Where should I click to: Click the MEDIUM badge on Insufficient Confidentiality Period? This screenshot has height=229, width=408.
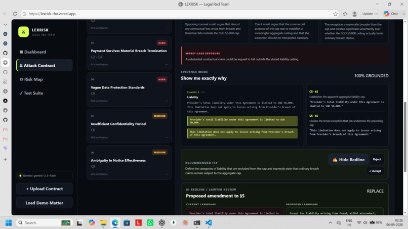coord(160,116)
